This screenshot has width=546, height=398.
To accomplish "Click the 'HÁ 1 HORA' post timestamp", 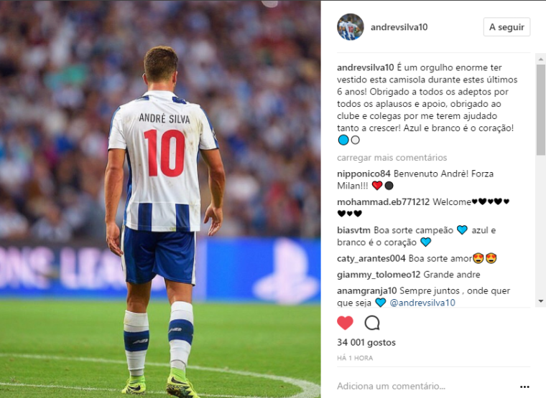I will 355,358.
